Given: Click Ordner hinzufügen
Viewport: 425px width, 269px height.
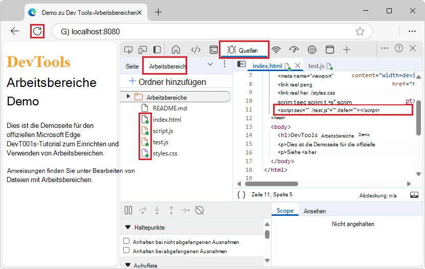Looking at the screenshot, I should click(x=167, y=82).
